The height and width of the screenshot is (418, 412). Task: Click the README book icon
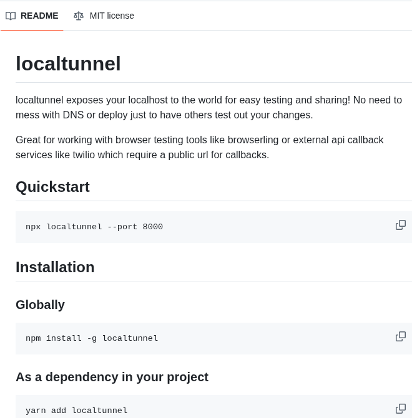(x=11, y=16)
